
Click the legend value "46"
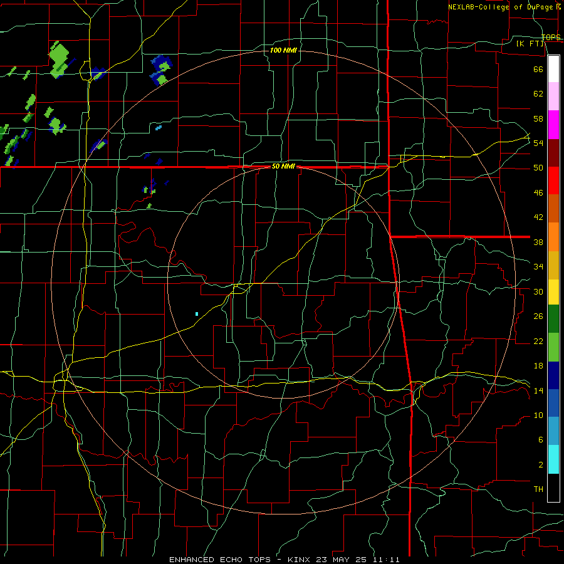pos(538,193)
